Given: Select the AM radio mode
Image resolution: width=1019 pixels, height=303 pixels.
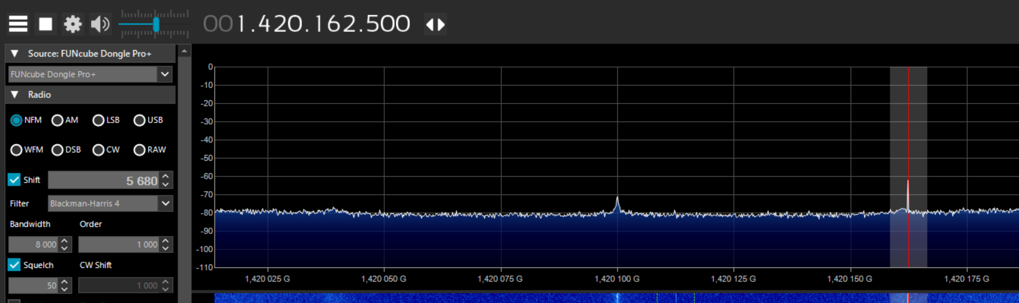Looking at the screenshot, I should click(x=57, y=120).
